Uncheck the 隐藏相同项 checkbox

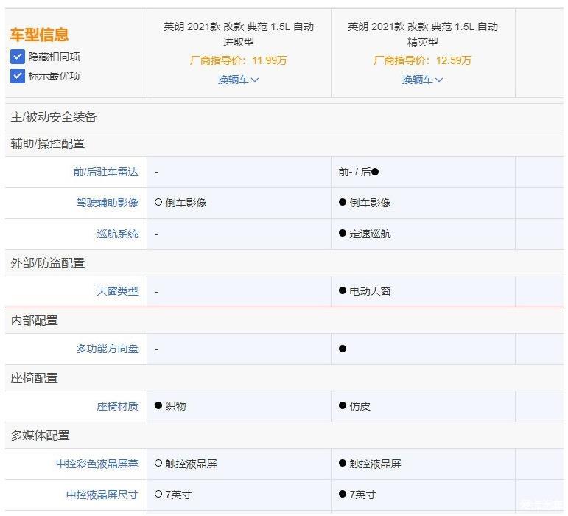(x=18, y=57)
